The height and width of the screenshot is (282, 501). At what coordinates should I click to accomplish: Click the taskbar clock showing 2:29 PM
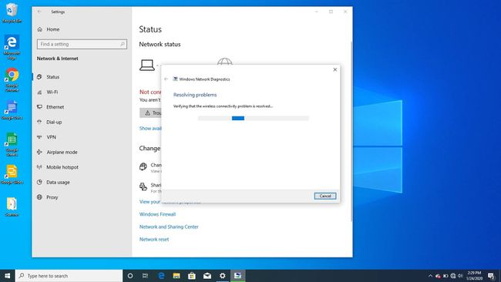tap(475, 276)
